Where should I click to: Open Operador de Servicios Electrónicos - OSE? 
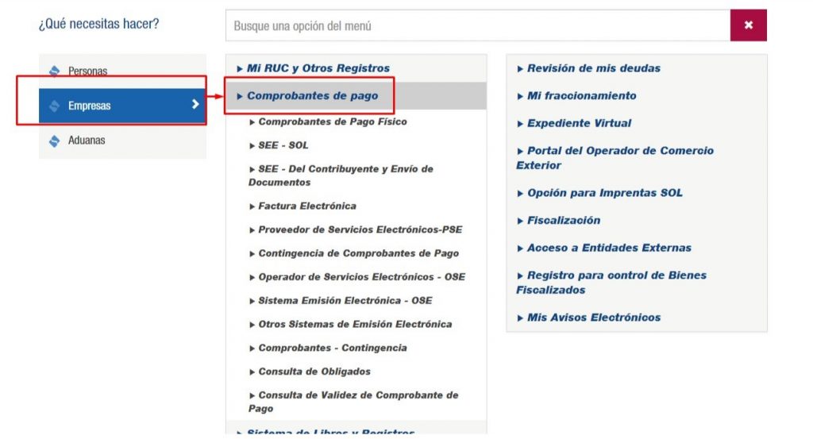point(357,277)
